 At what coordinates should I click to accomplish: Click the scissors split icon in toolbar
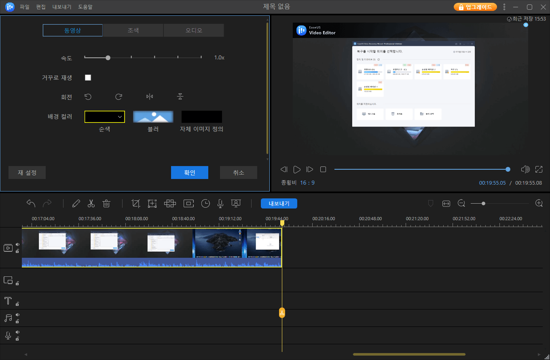(x=91, y=204)
